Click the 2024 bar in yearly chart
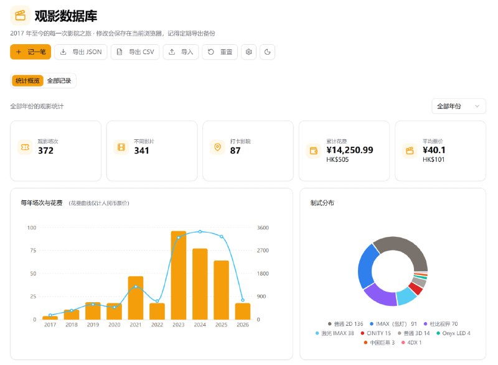The image size is (498, 365). tap(200, 284)
